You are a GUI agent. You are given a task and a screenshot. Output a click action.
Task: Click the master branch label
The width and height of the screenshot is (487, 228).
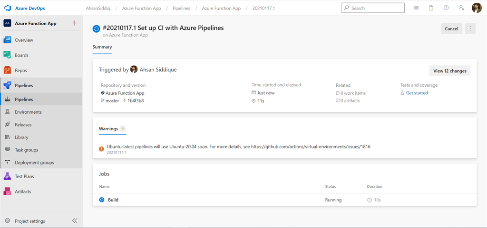112,100
